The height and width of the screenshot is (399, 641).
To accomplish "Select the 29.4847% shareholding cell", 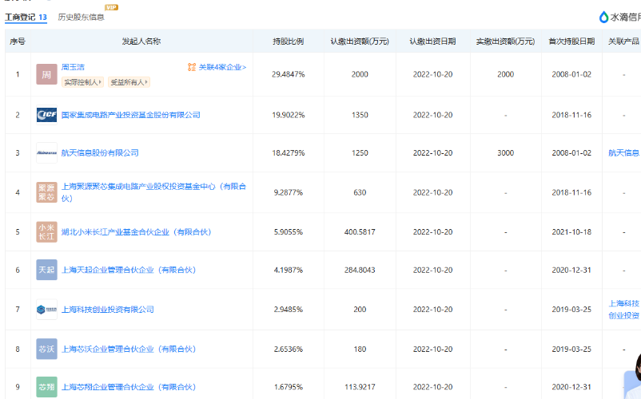I will 289,74.
